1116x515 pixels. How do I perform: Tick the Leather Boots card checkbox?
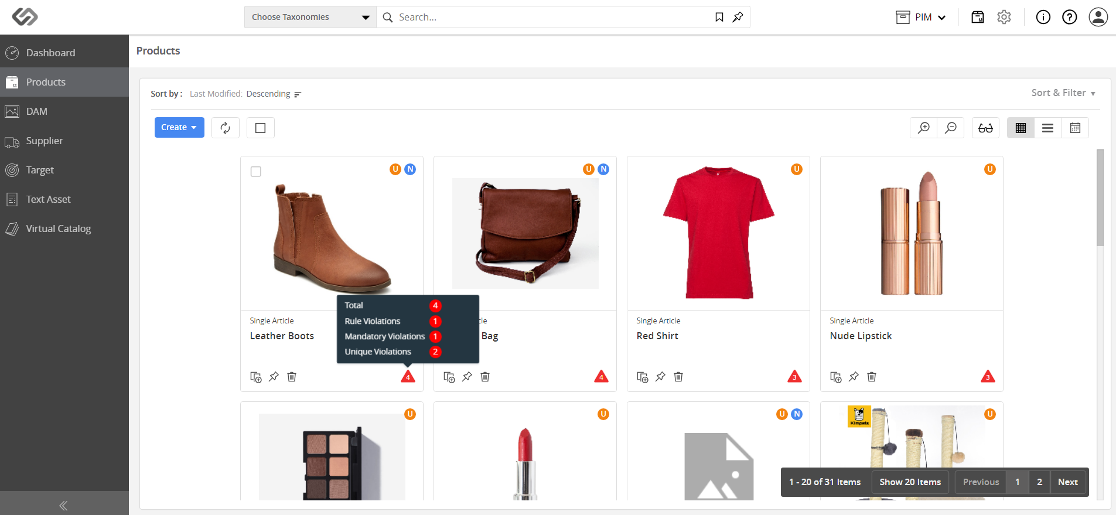(256, 172)
